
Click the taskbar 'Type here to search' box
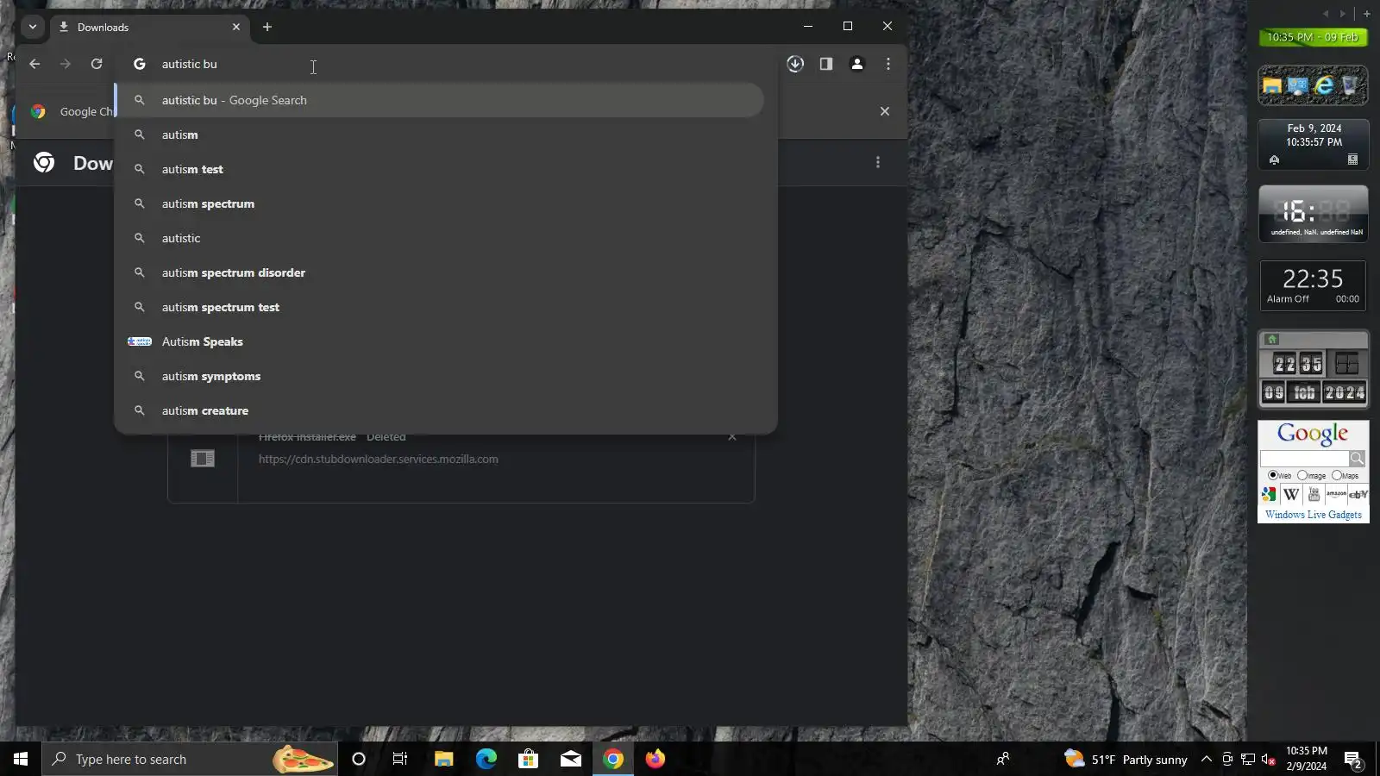pos(190,759)
